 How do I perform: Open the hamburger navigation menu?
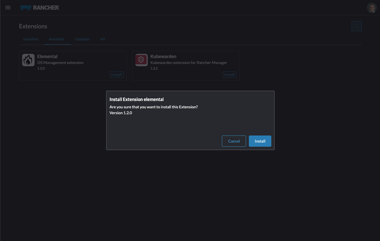coord(8,8)
